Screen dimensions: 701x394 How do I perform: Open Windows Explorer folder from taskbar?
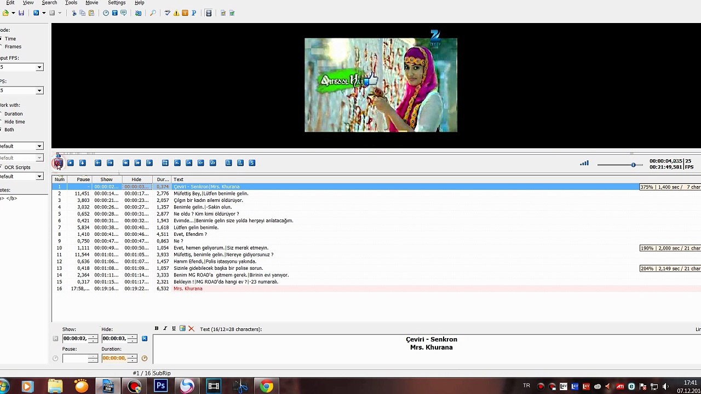(x=55, y=386)
